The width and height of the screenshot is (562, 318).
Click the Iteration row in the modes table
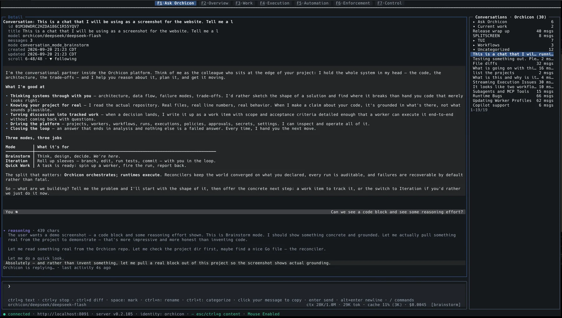point(111,161)
